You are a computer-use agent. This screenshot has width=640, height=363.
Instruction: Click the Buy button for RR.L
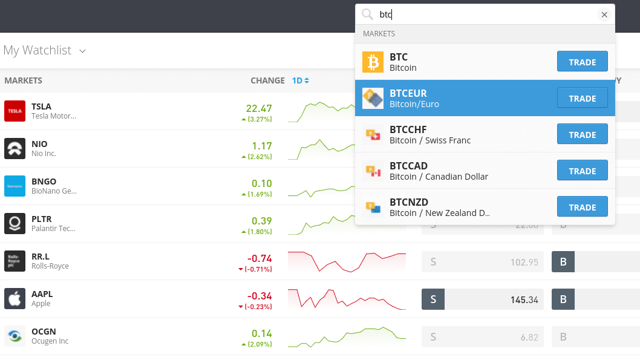[563, 262]
